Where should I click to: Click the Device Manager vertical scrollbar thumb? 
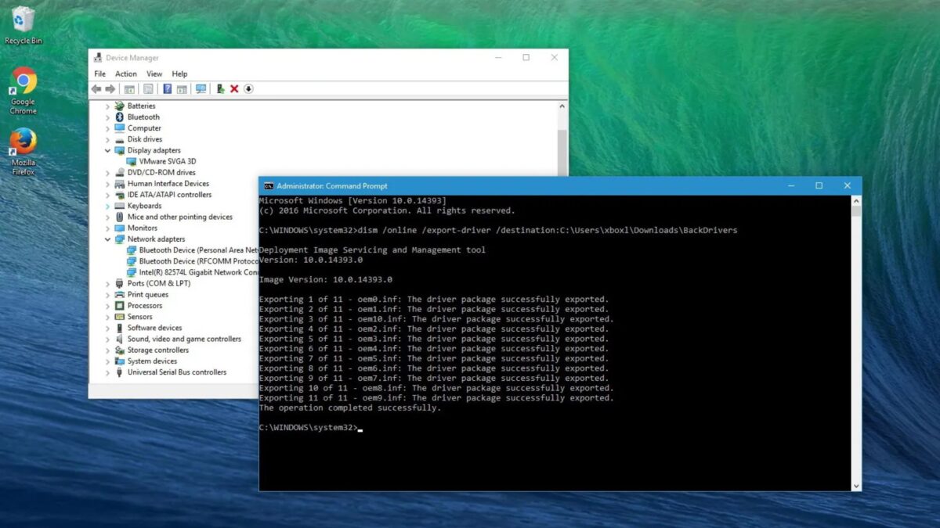562,153
